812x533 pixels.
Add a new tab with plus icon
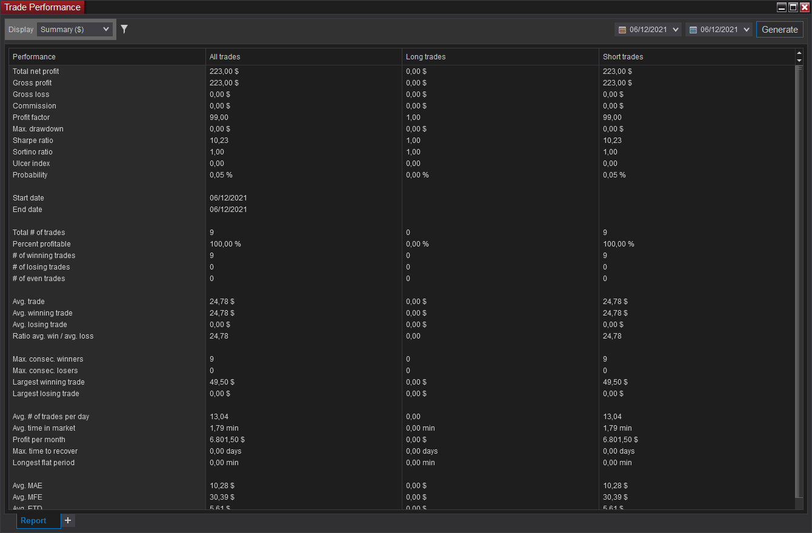[68, 520]
